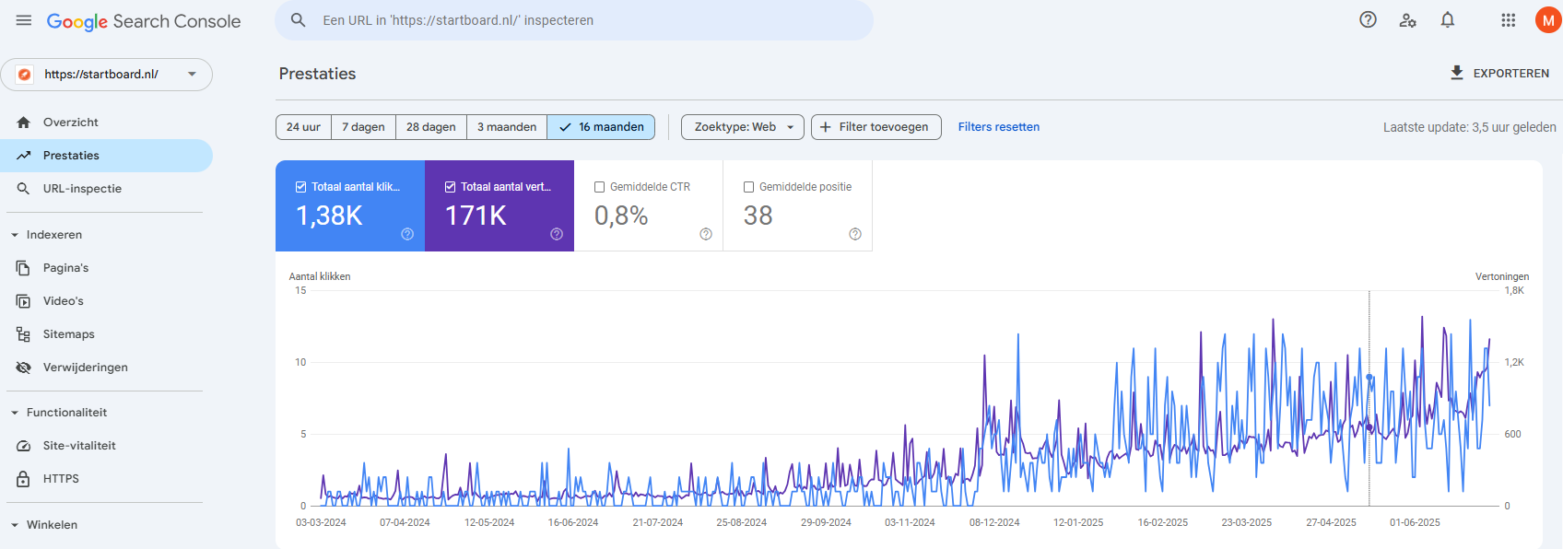This screenshot has height=549, width=1563.
Task: Click the Export download icon
Action: (x=1457, y=73)
